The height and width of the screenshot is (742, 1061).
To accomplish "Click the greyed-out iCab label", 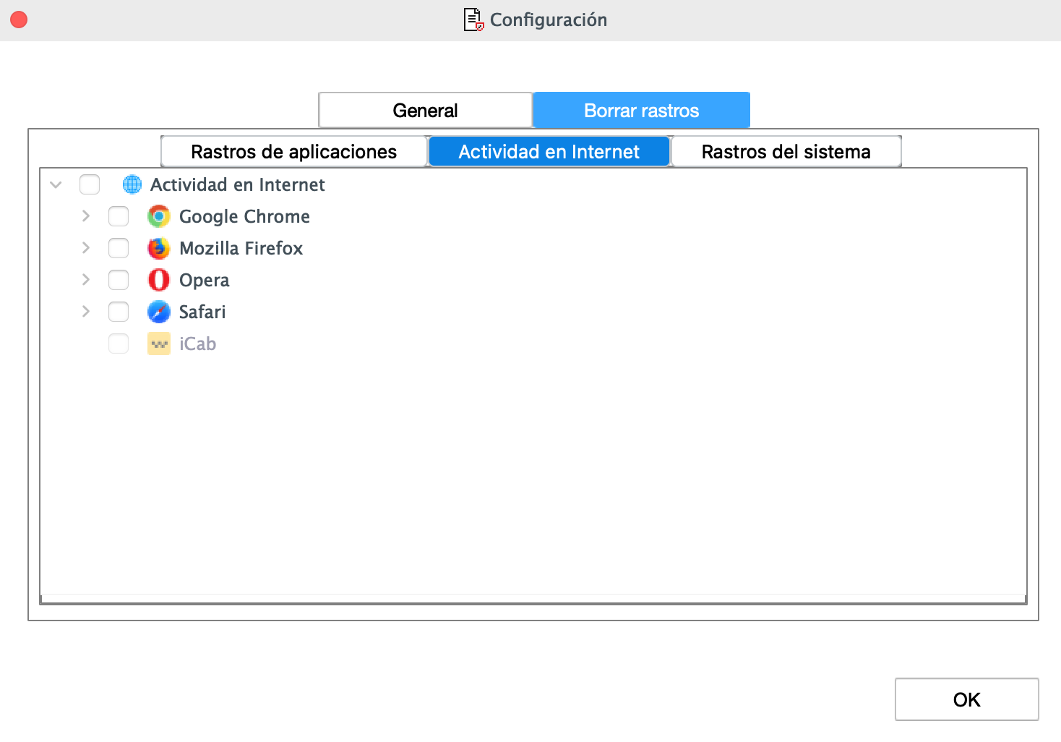I will 198,344.
